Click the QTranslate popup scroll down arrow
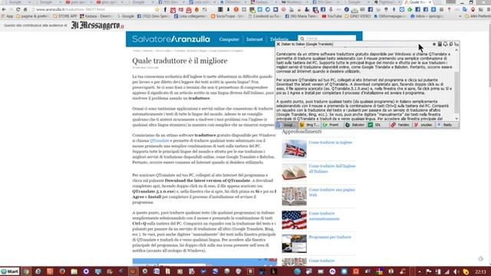Viewport: 491px width, 276px height. pyautogui.click(x=456, y=119)
